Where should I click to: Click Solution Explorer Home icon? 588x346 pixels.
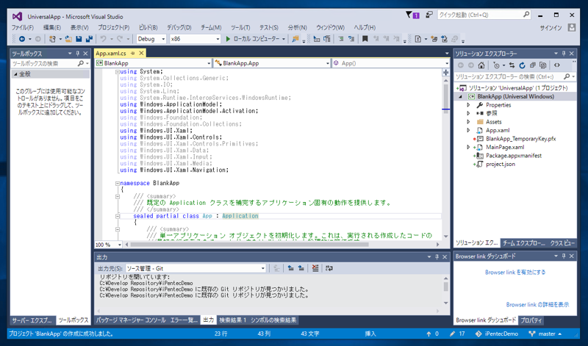(x=481, y=65)
